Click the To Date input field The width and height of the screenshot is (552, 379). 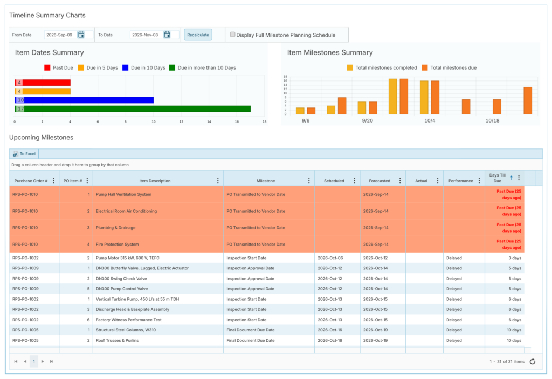[x=146, y=35]
